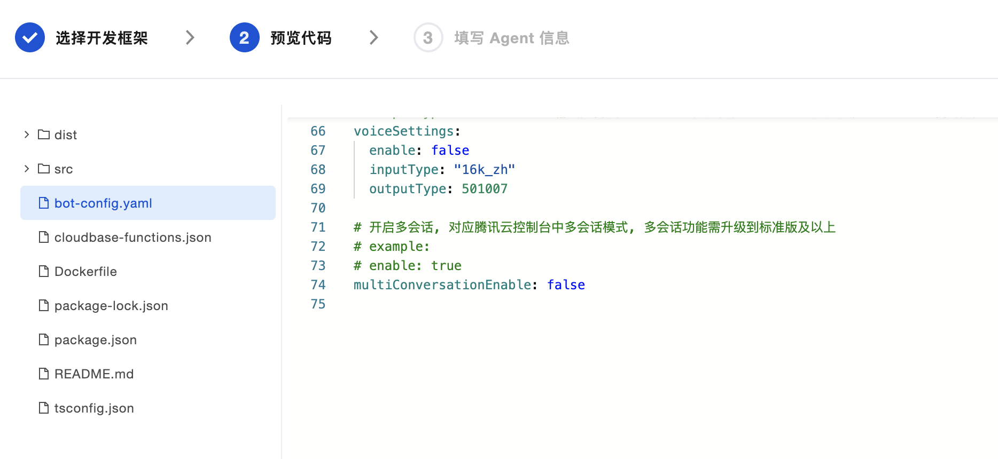Click the Dockerfile file icon

(x=44, y=271)
